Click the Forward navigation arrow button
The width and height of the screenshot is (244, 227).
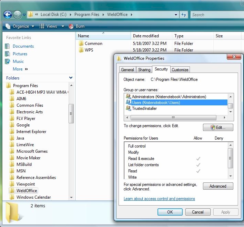click(x=17, y=15)
